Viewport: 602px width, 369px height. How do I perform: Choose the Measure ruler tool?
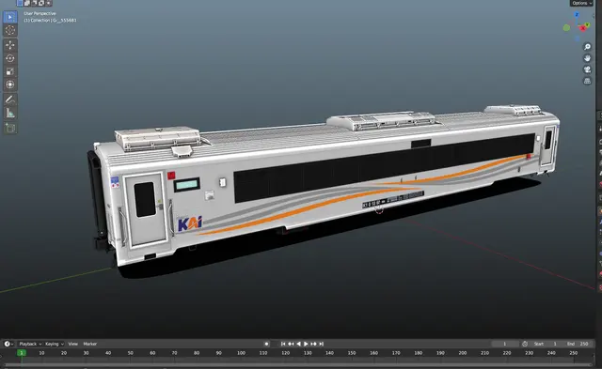tap(10, 113)
